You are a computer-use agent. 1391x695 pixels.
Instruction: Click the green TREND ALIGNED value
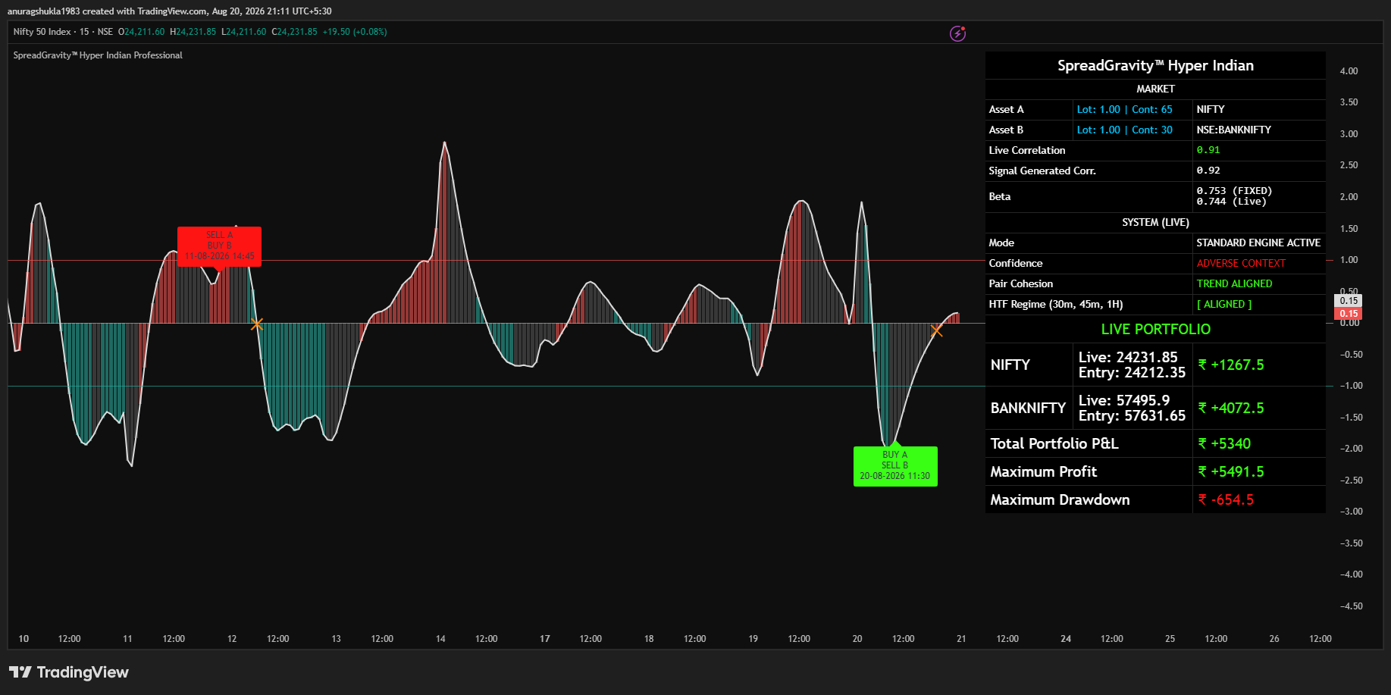click(x=1234, y=284)
